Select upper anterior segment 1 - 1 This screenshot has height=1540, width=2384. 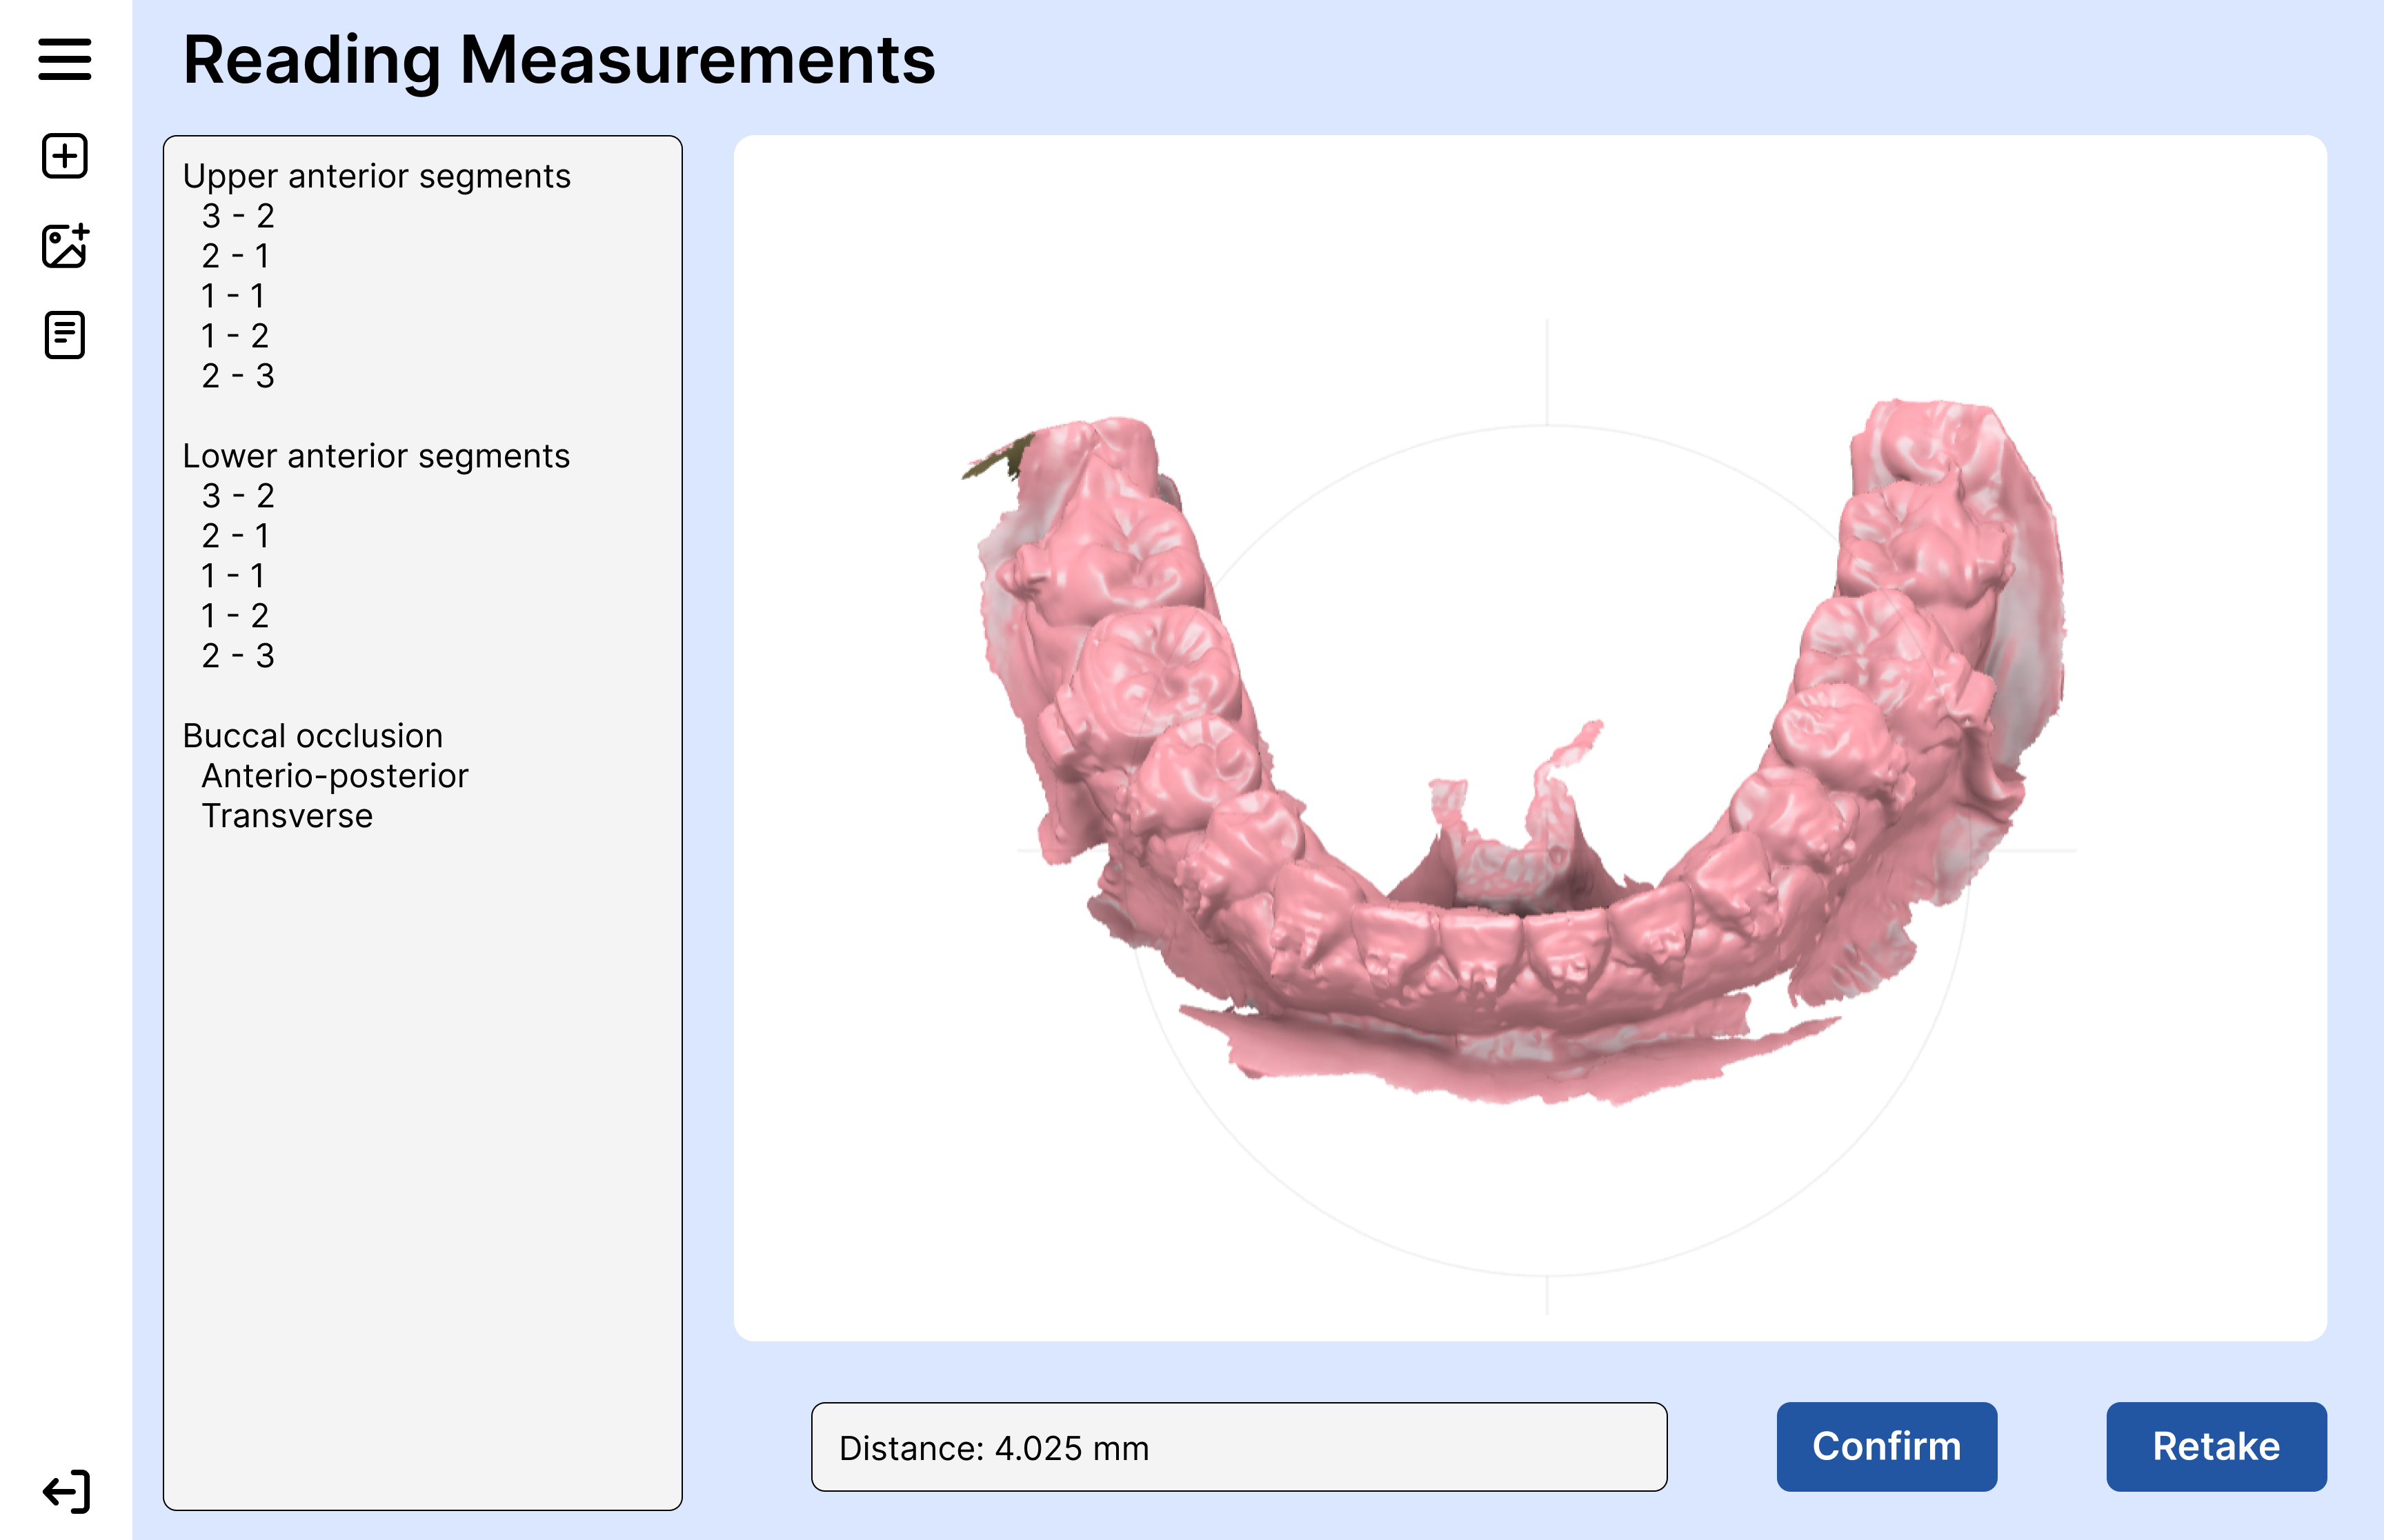[233, 296]
